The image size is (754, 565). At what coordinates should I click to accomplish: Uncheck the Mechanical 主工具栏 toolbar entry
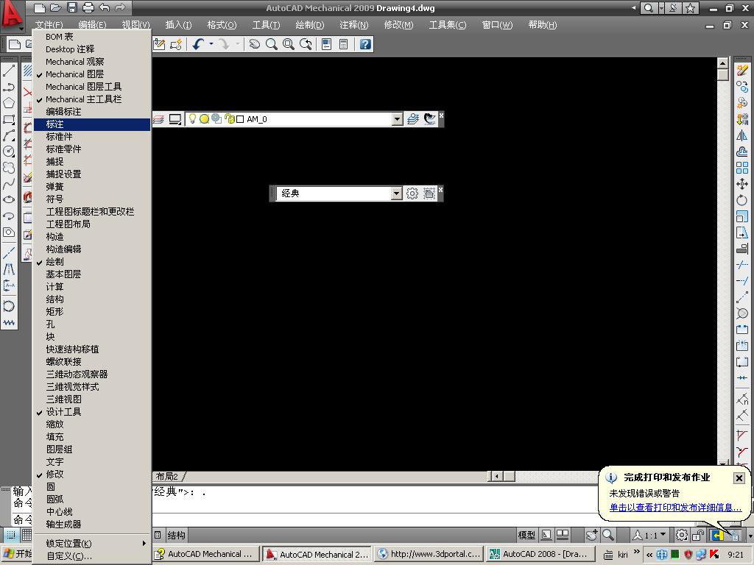point(92,99)
